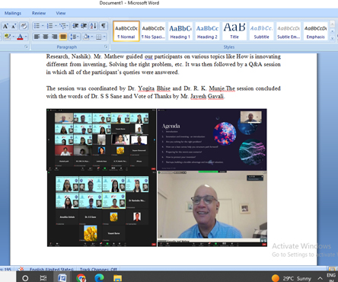This screenshot has width=338, height=282.
Task: Open bullet library dropdown arrow
Action: 43,26
